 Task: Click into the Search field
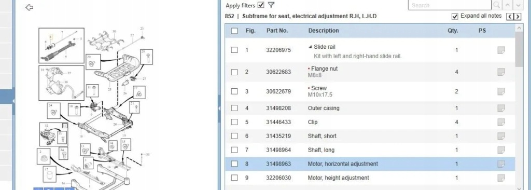pyautogui.click(x=450, y=5)
